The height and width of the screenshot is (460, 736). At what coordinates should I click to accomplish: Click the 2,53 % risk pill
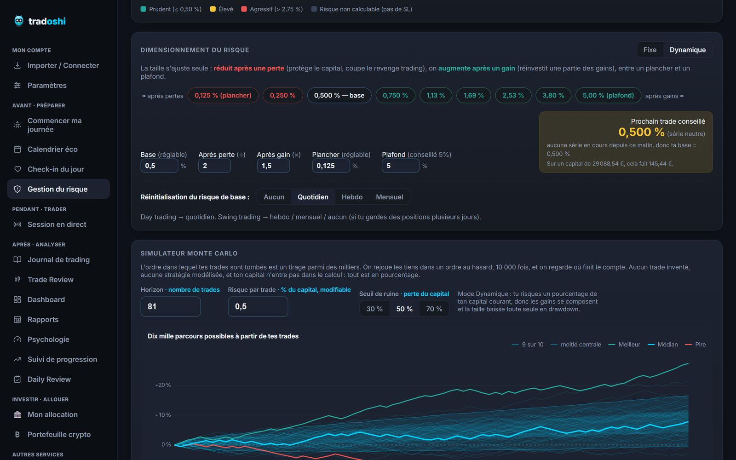pos(513,95)
